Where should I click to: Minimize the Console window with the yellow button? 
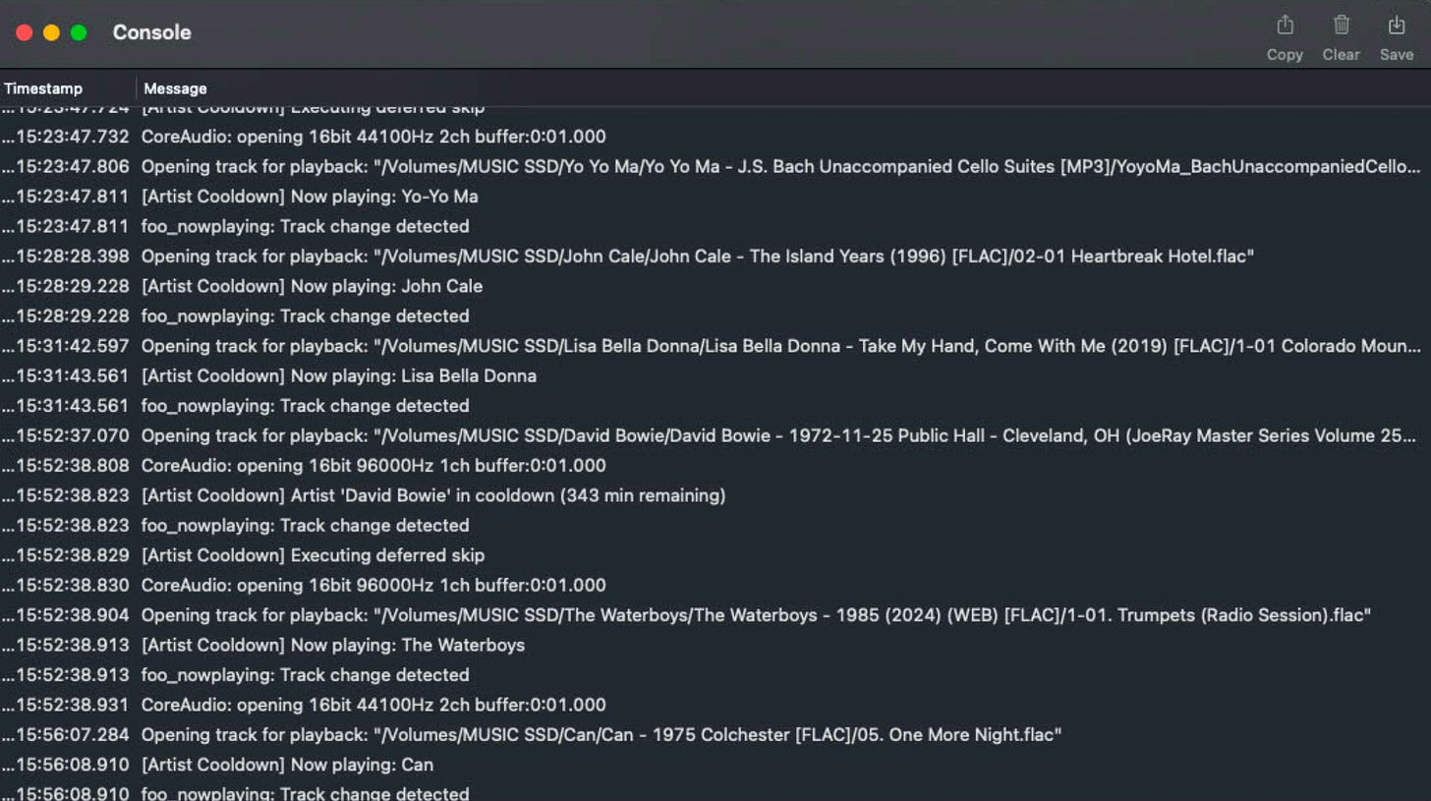51,32
